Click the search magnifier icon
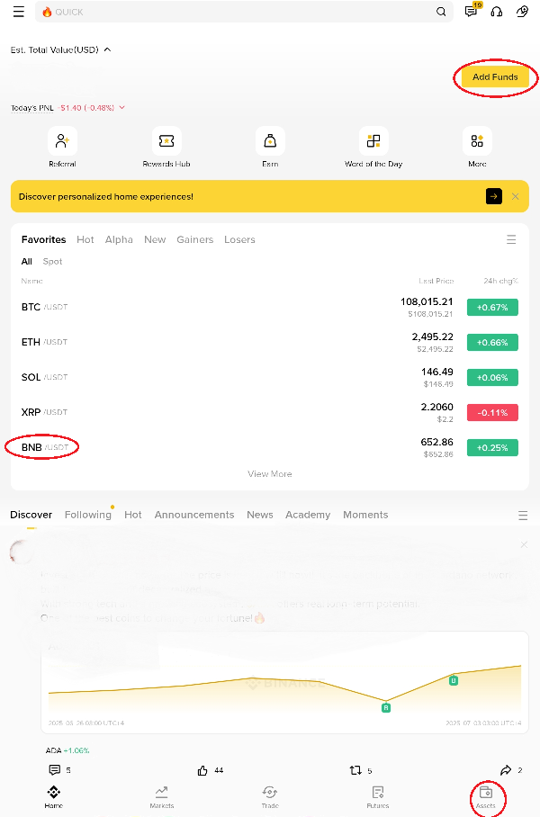Image resolution: width=540 pixels, height=817 pixels. pyautogui.click(x=441, y=12)
